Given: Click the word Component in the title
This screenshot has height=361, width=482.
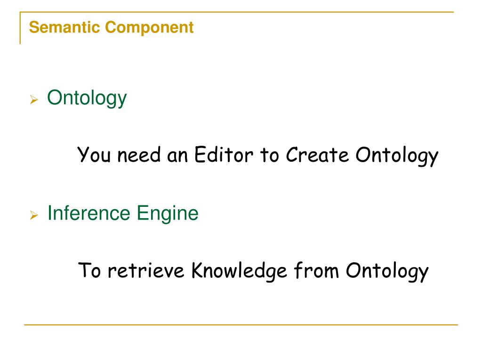Looking at the screenshot, I should click(x=149, y=28).
